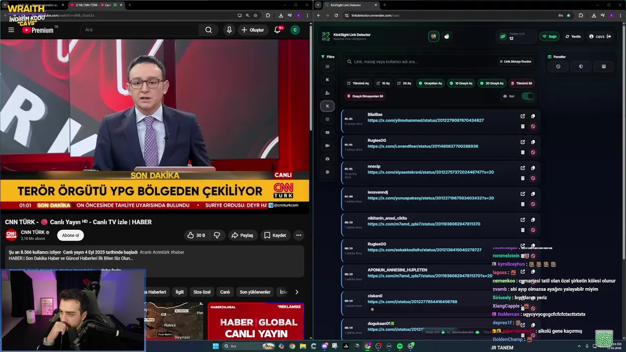Click the 20 Aç button
626x352 pixels.
tap(404, 83)
